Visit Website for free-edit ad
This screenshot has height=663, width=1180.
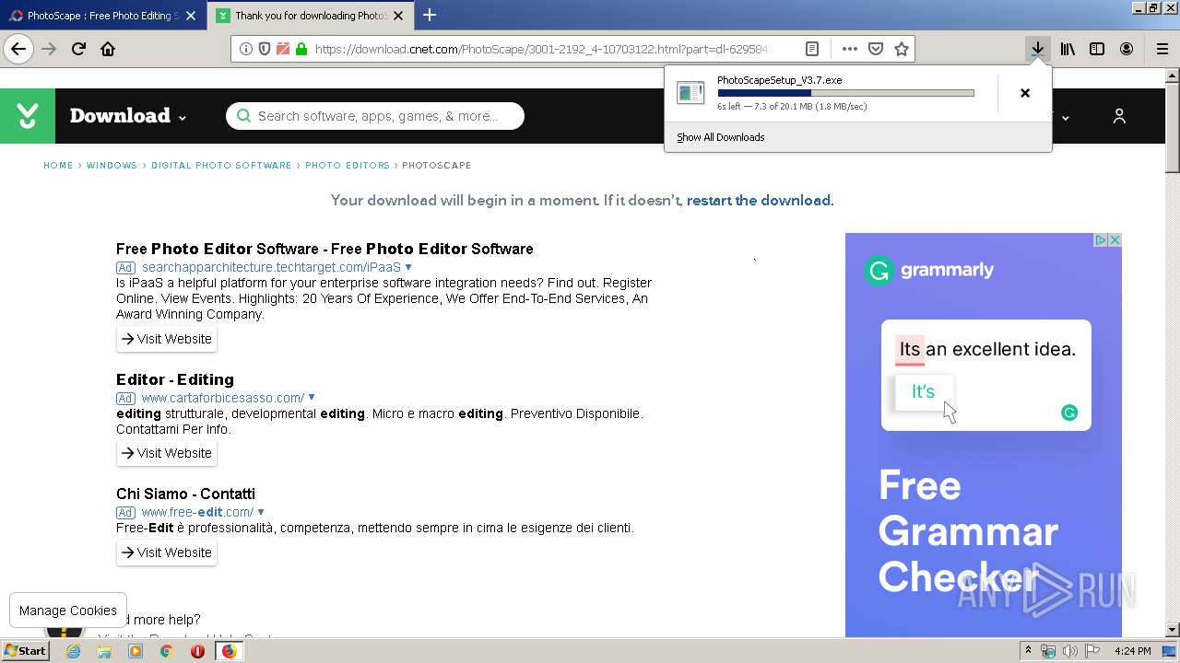tap(167, 552)
